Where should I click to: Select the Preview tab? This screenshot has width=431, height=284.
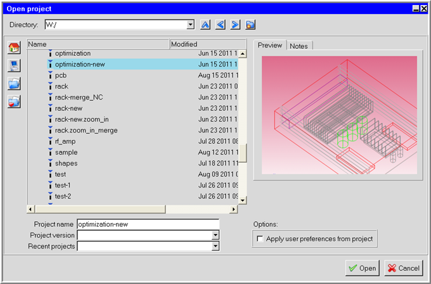(x=269, y=45)
